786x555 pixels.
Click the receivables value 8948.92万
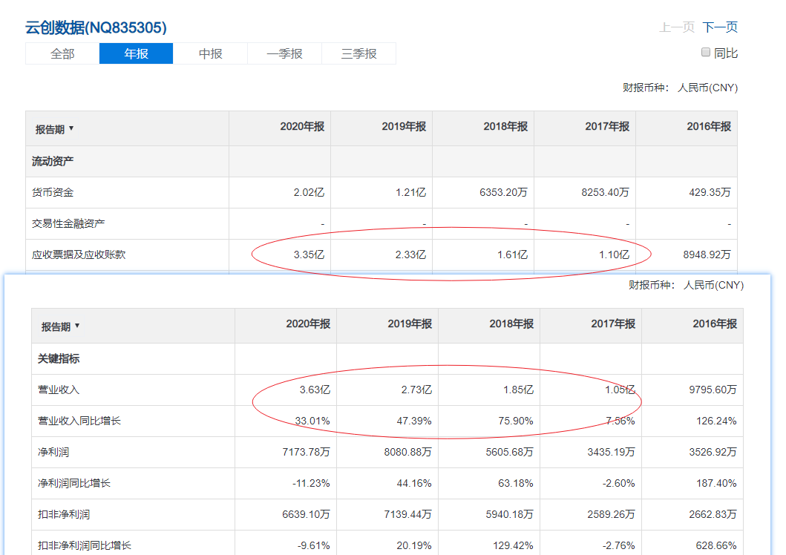(707, 254)
